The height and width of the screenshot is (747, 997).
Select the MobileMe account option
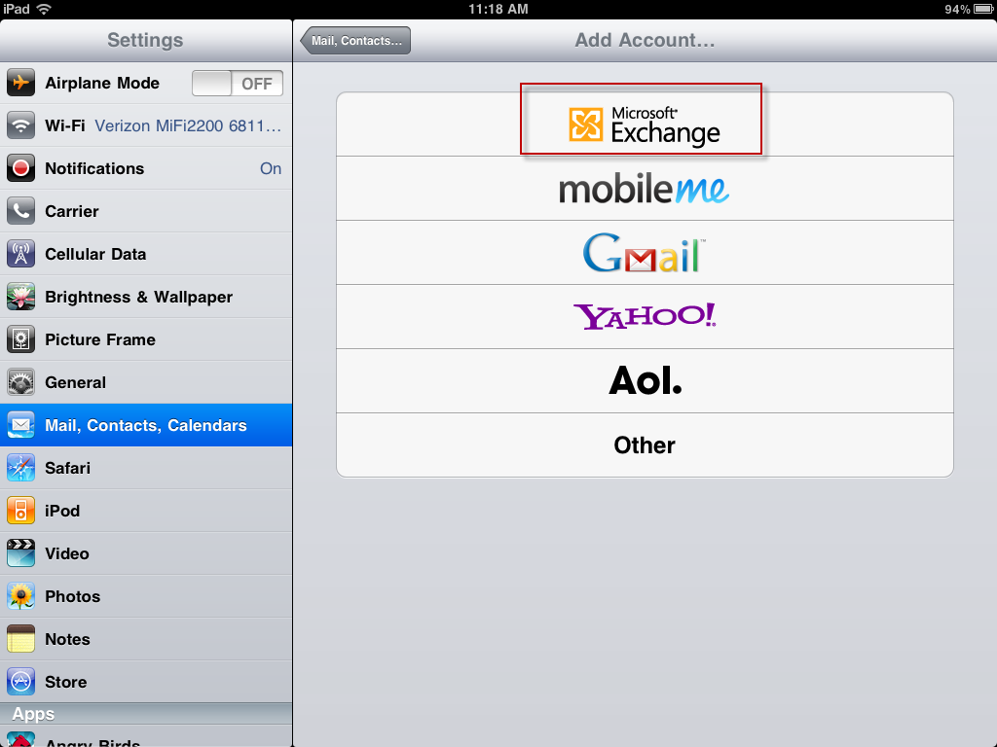point(645,189)
